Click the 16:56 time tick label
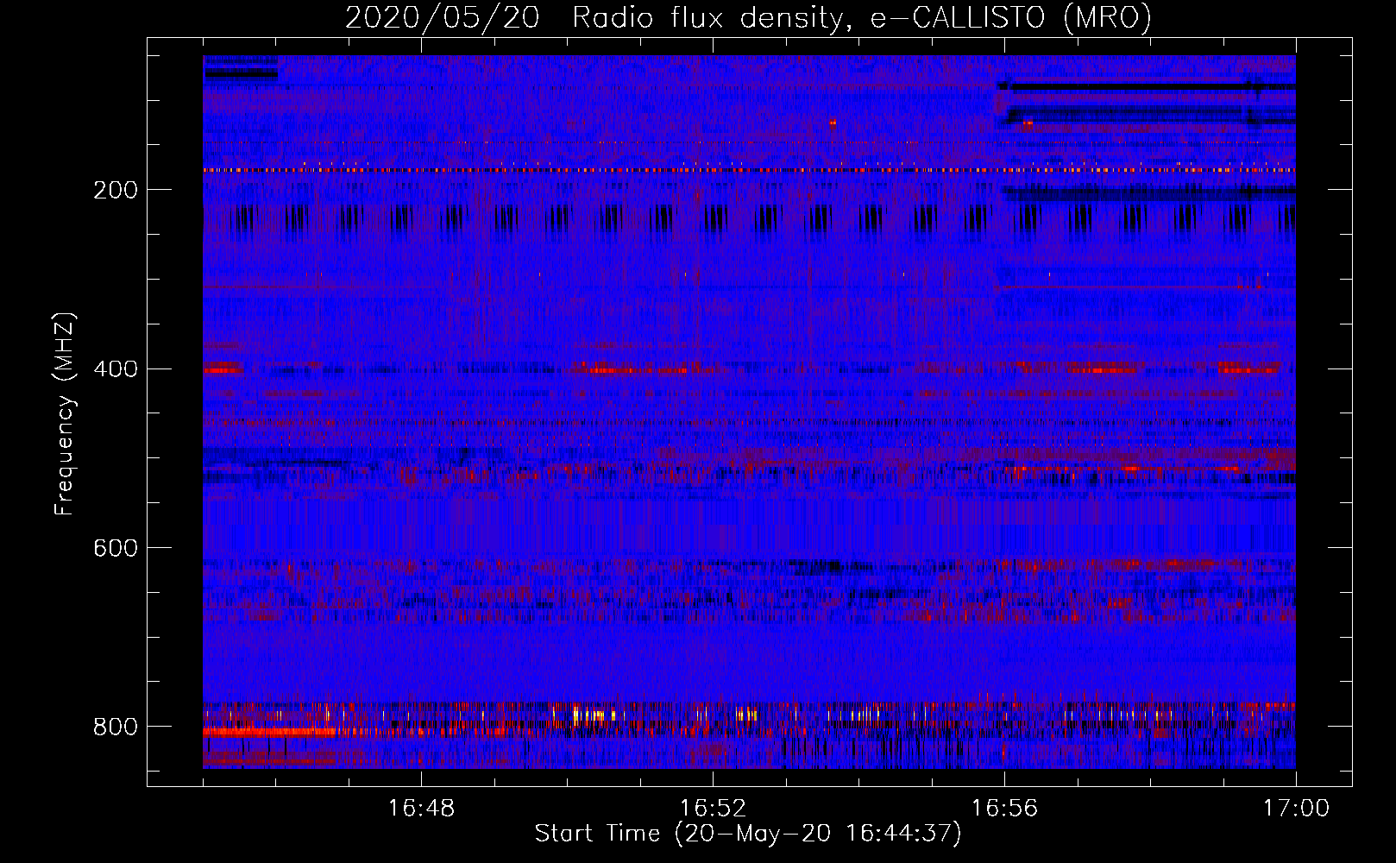This screenshot has height=863, width=1396. [x=1005, y=809]
